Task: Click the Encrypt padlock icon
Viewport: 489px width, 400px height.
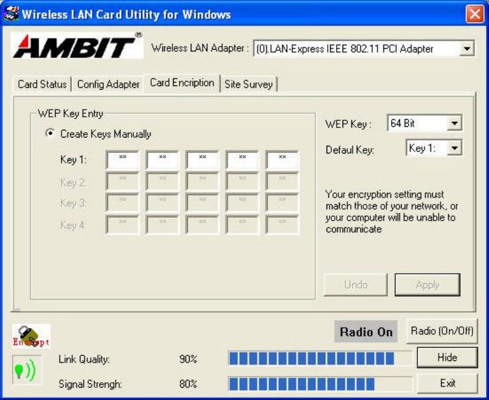Action: [31, 336]
